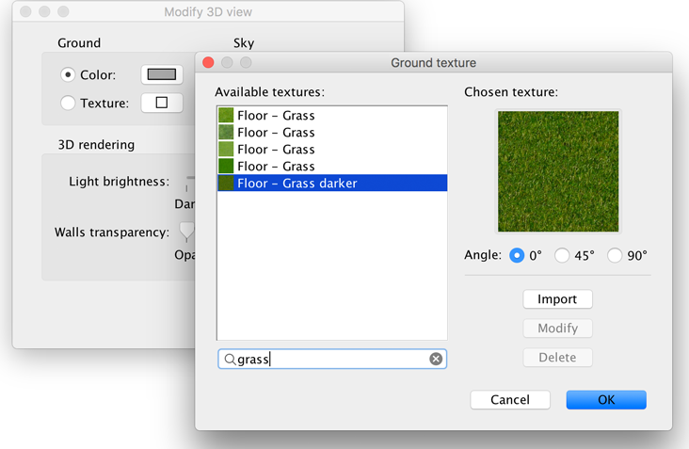Click the first Floor - Grass texture icon
This screenshot has height=449, width=689.
click(226, 116)
